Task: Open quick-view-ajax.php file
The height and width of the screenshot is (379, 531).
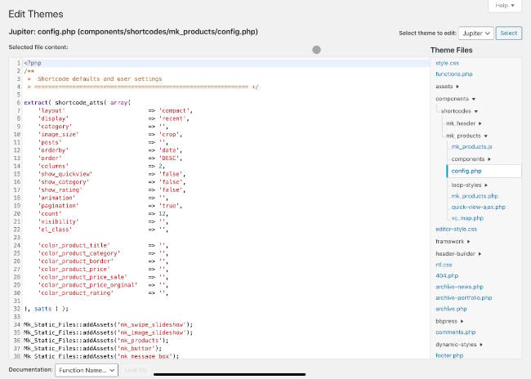Action: pos(478,207)
